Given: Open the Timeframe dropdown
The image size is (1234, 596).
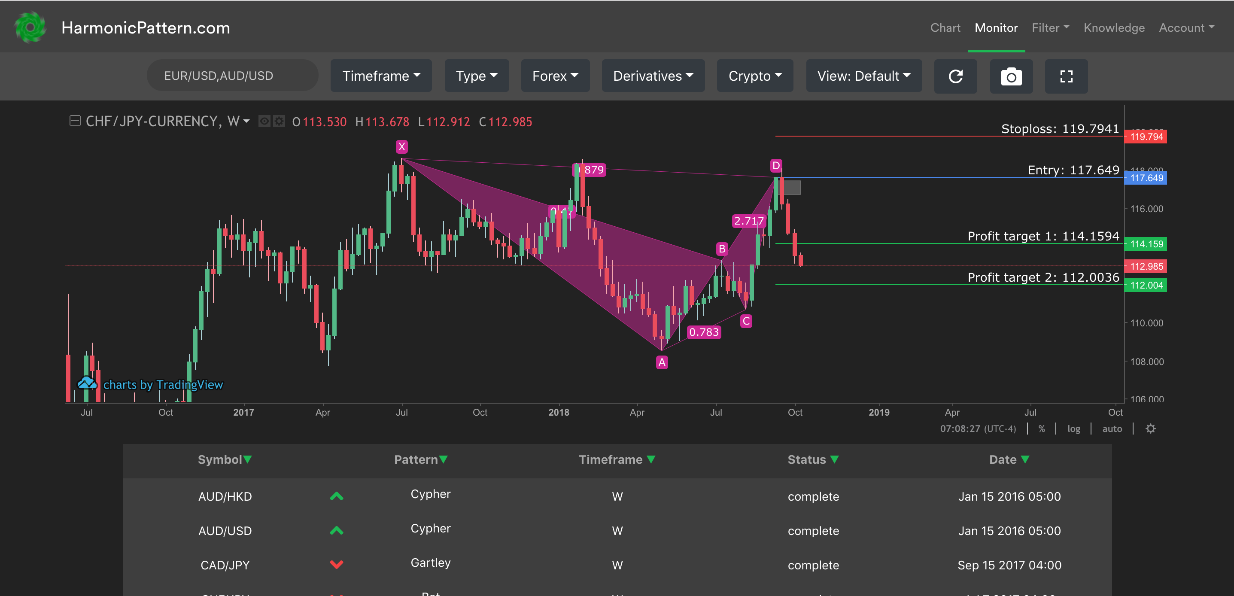Looking at the screenshot, I should pos(381,76).
